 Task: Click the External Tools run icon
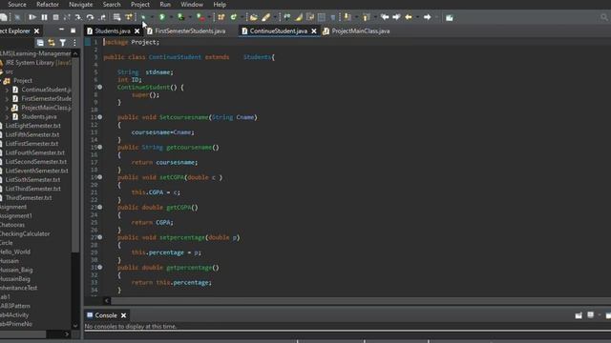click(200, 17)
